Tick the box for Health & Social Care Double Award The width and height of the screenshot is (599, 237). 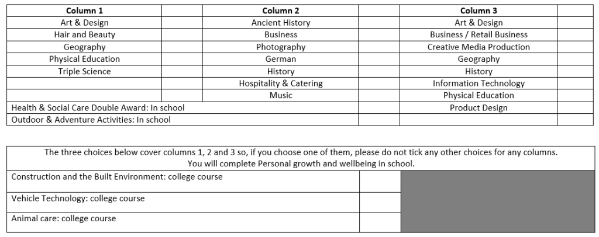tap(379, 107)
